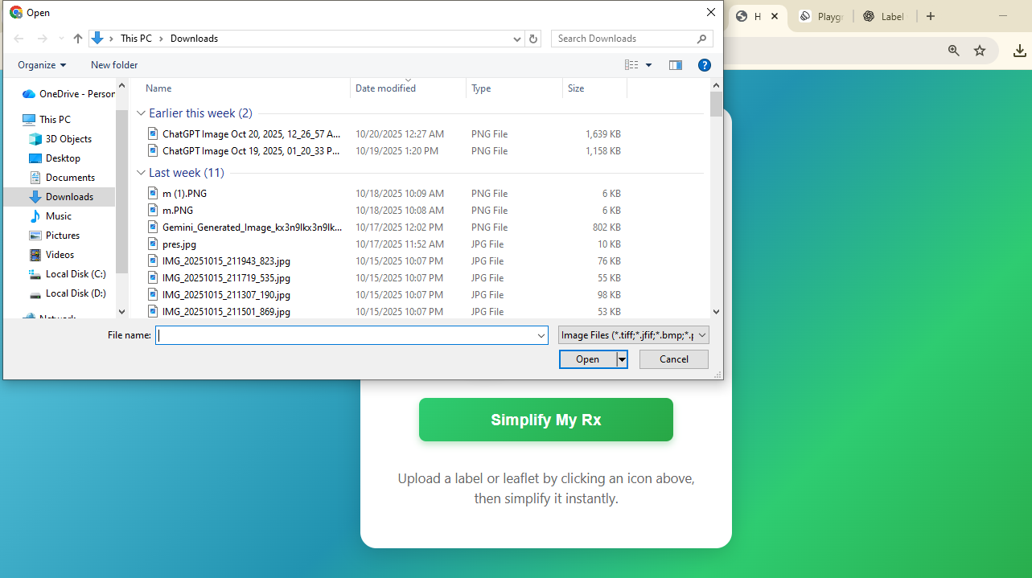Collapse the Last week group
The height and width of the screenshot is (578, 1032).
[x=142, y=173]
